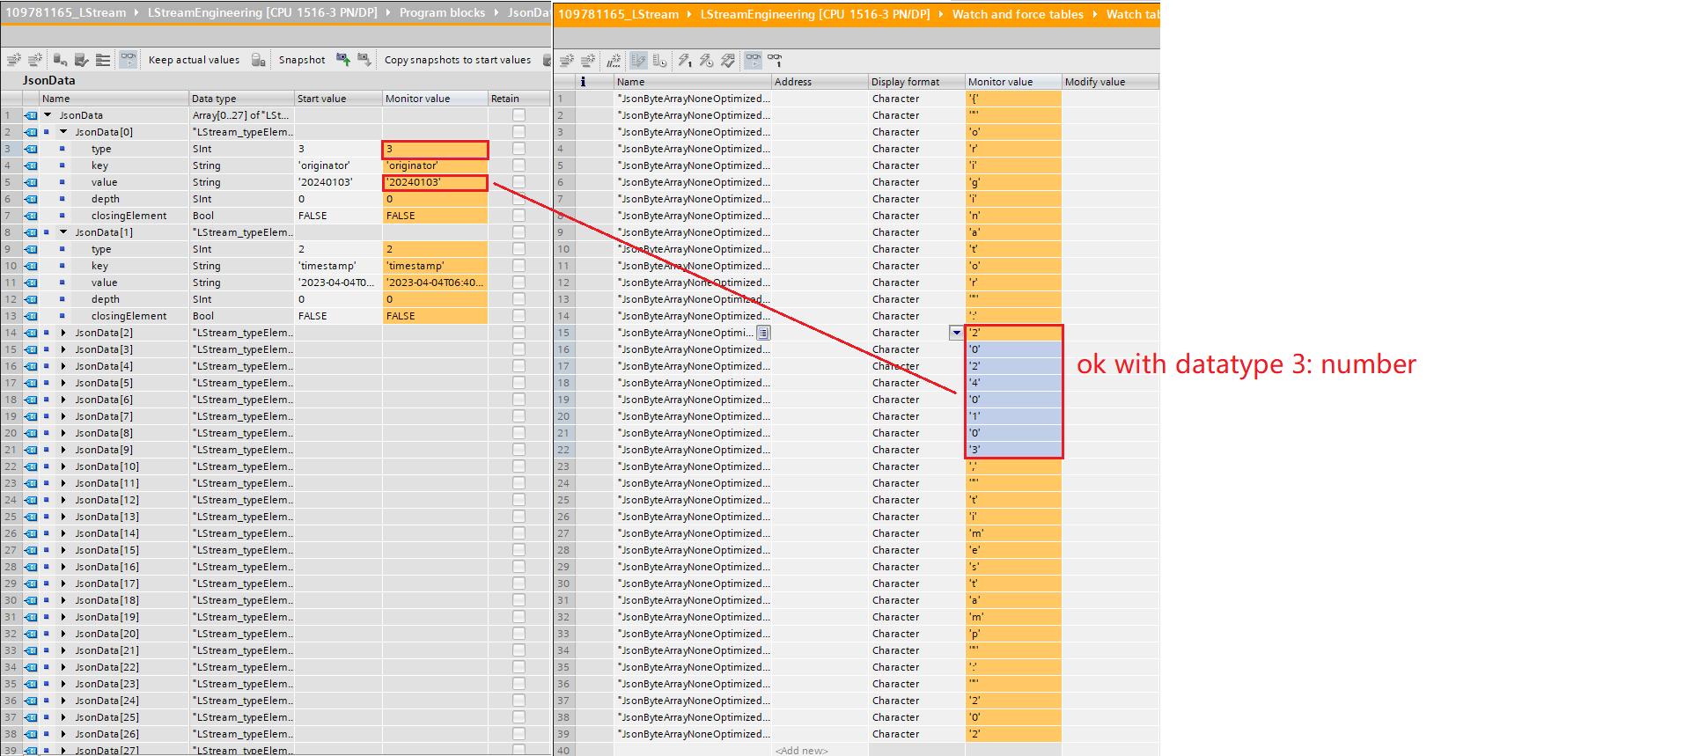Click Copy snapshots to start values
The width and height of the screenshot is (1684, 756).
(457, 60)
